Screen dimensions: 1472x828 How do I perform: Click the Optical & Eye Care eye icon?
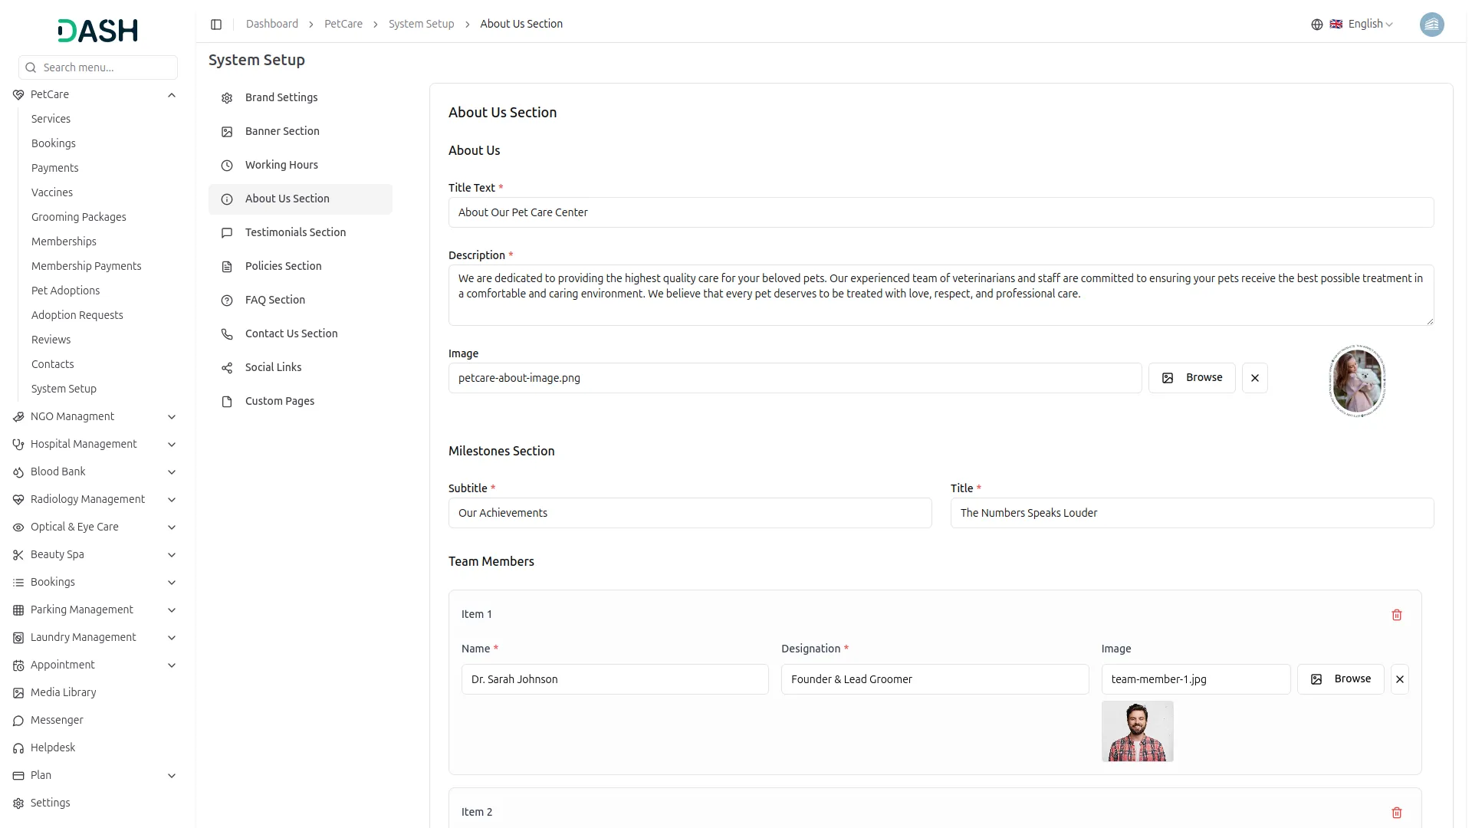18,527
